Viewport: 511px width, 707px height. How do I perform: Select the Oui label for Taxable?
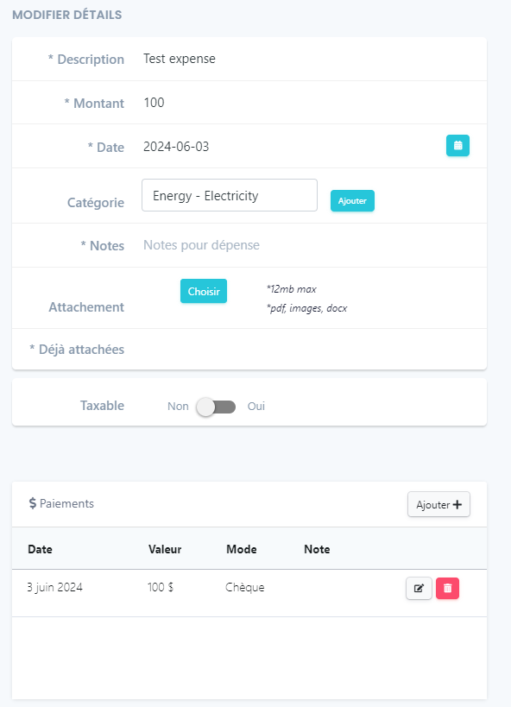(x=255, y=407)
